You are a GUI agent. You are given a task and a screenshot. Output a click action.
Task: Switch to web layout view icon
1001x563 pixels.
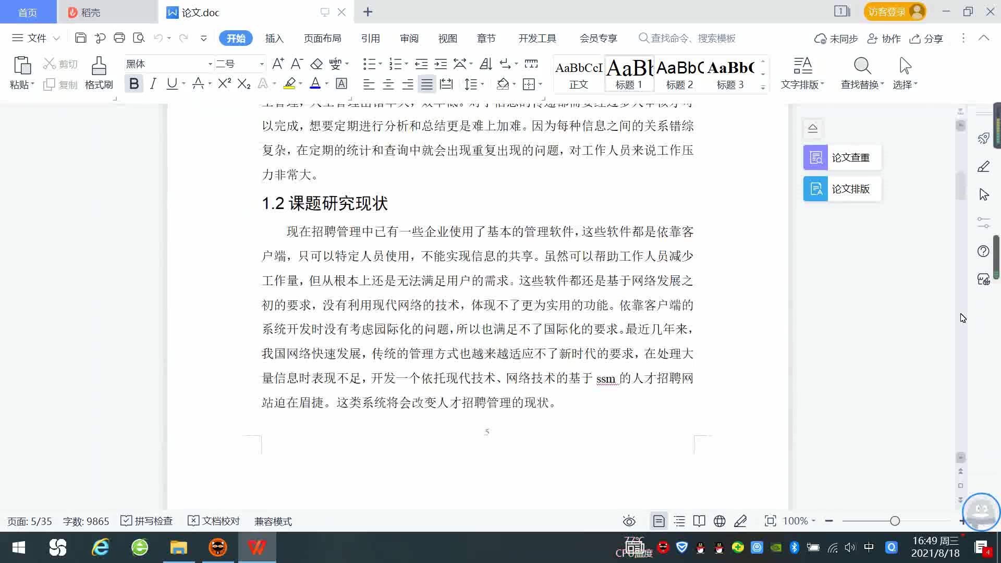(719, 521)
